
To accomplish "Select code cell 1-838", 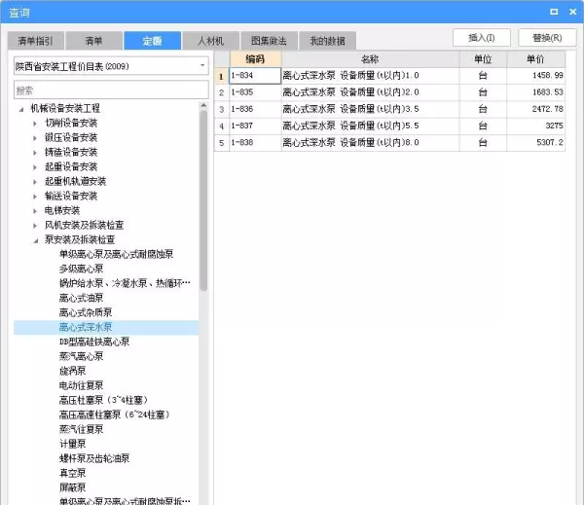I will pyautogui.click(x=255, y=143).
